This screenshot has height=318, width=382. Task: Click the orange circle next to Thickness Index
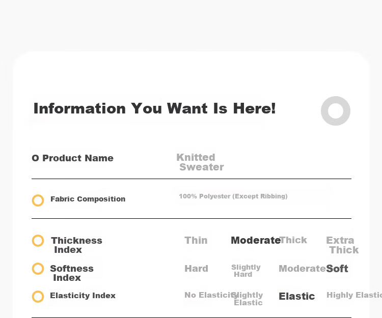[x=38, y=241]
